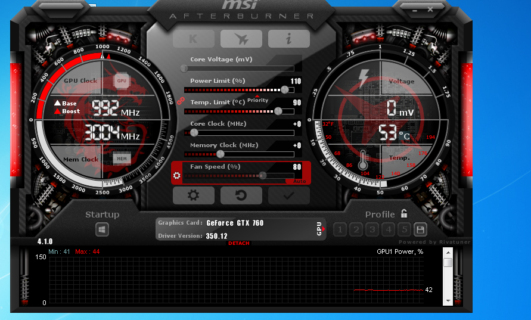
Task: Click the graph scrollbar up arrow
Action: (x=448, y=253)
